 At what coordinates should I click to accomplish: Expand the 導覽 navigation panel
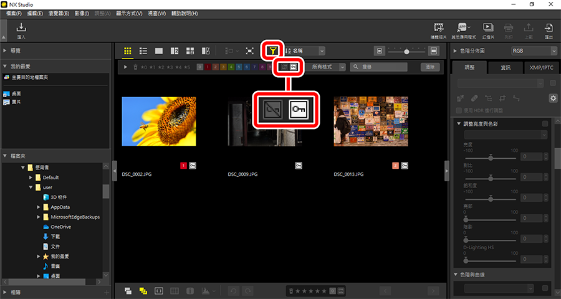click(x=5, y=51)
